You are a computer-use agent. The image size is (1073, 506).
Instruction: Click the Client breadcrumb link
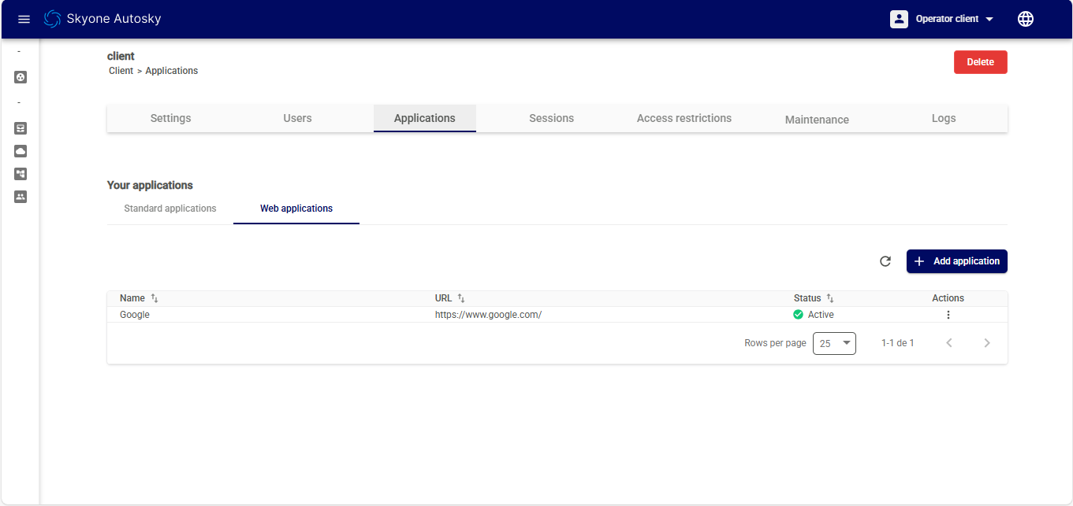coord(121,71)
